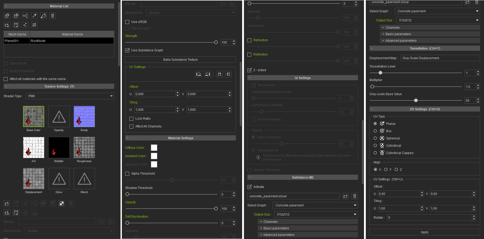Toggle Affect All Channels checkbox
Viewport: 484px width, 239px height.
tap(132, 126)
